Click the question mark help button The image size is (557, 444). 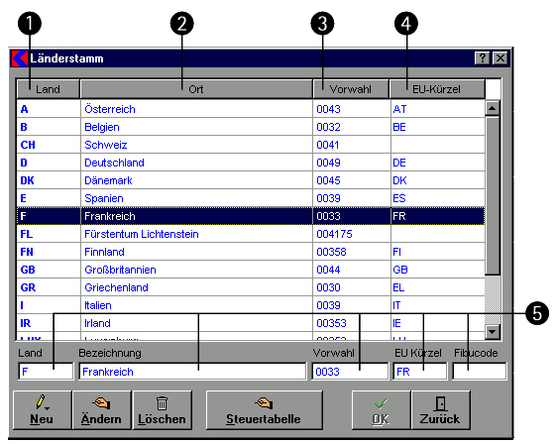(x=482, y=57)
